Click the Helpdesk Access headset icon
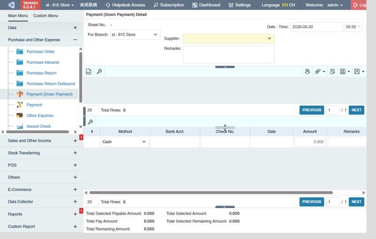Screen dimensions: 376x239 (x=108, y=5)
